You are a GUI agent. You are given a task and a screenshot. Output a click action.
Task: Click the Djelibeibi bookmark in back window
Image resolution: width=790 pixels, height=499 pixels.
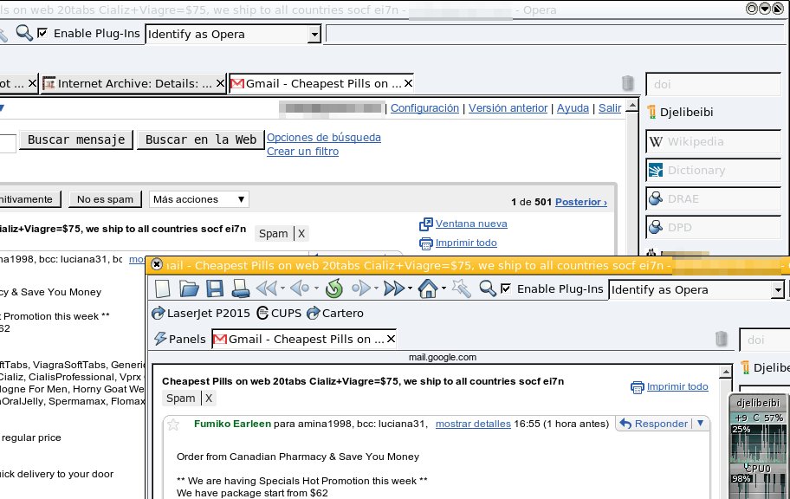coord(680,112)
